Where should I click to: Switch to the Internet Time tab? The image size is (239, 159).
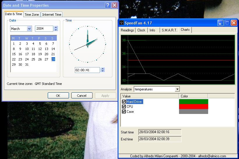pos(52,15)
